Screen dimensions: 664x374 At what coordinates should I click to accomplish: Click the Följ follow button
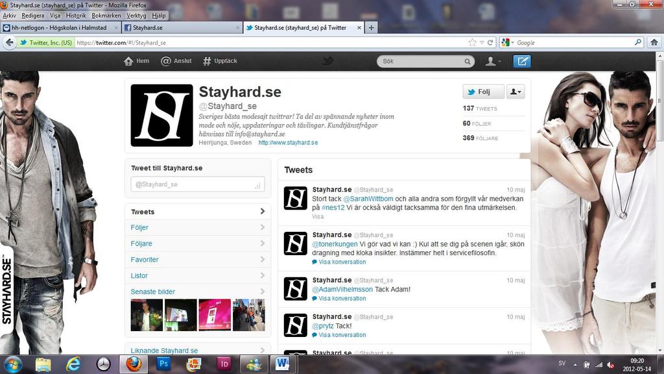coord(484,92)
